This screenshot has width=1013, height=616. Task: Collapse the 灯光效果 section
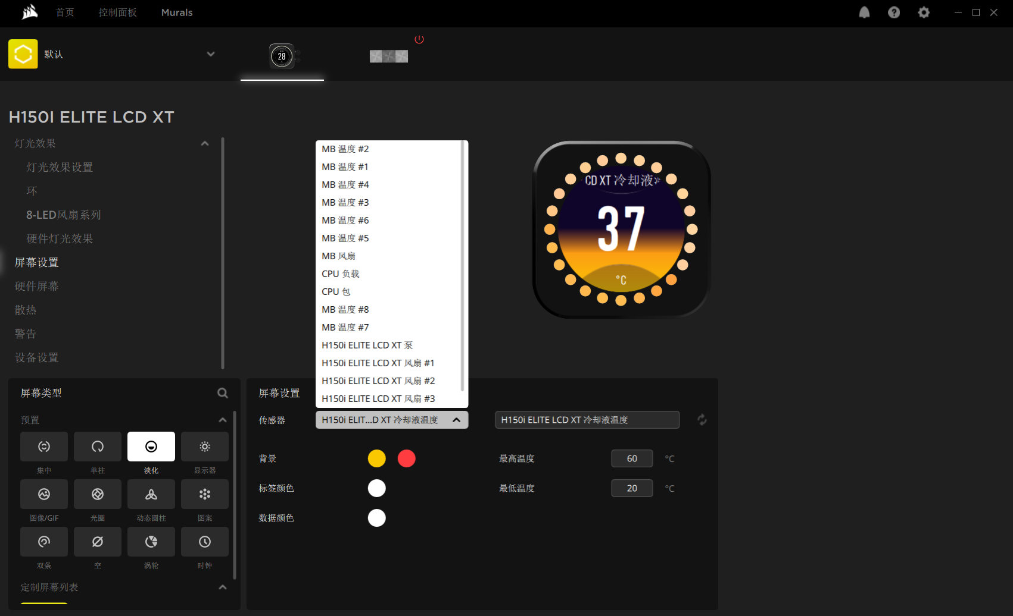[x=205, y=143]
